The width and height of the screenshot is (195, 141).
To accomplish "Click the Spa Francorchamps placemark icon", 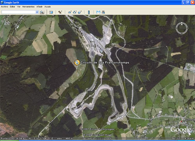I will coord(77,63).
